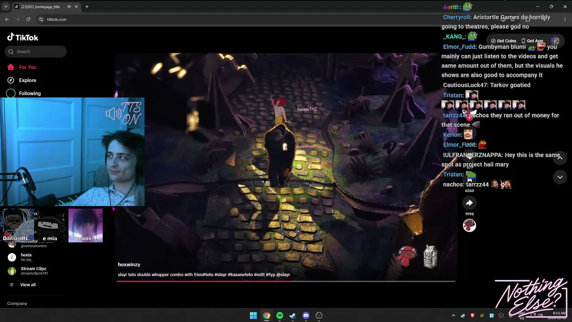Go back in the browser
This screenshot has width=572, height=322.
[x=7, y=19]
